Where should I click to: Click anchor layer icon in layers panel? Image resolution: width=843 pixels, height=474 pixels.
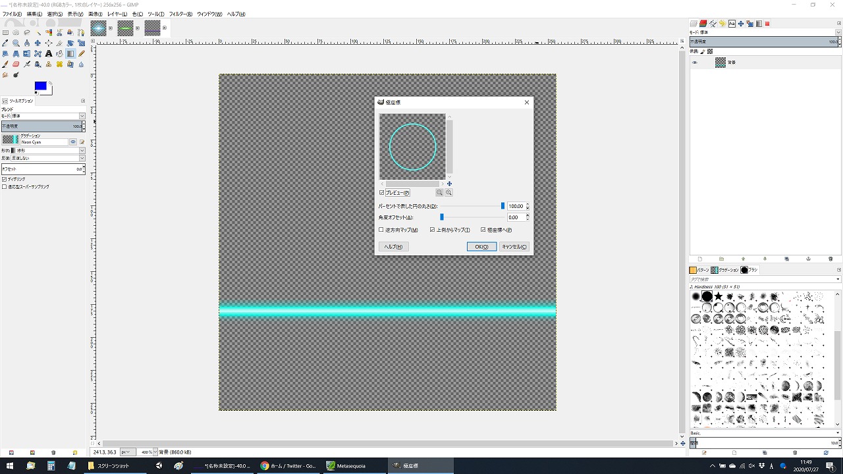click(809, 259)
